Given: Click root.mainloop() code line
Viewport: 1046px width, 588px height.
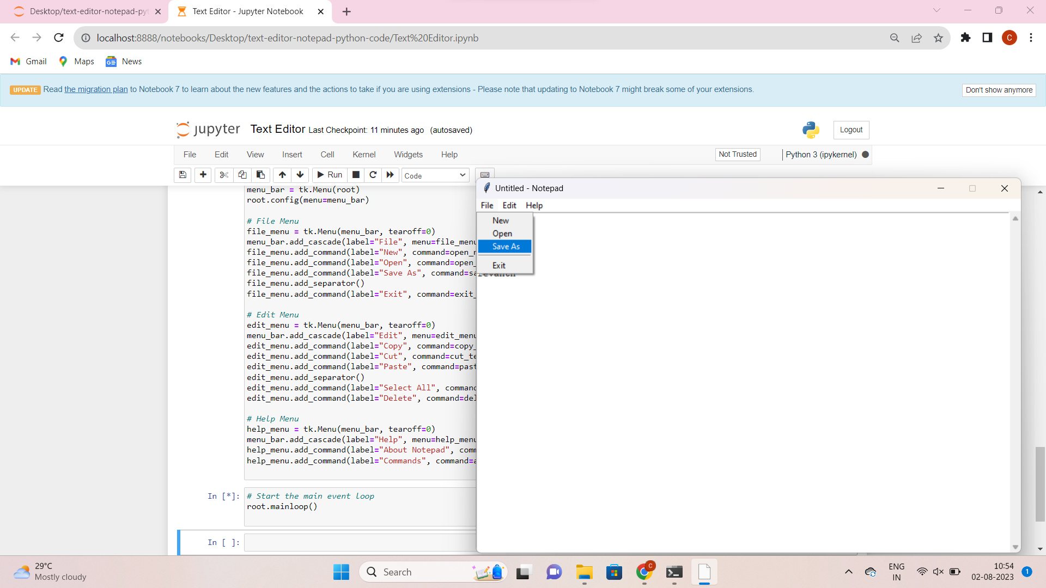Looking at the screenshot, I should (282, 506).
